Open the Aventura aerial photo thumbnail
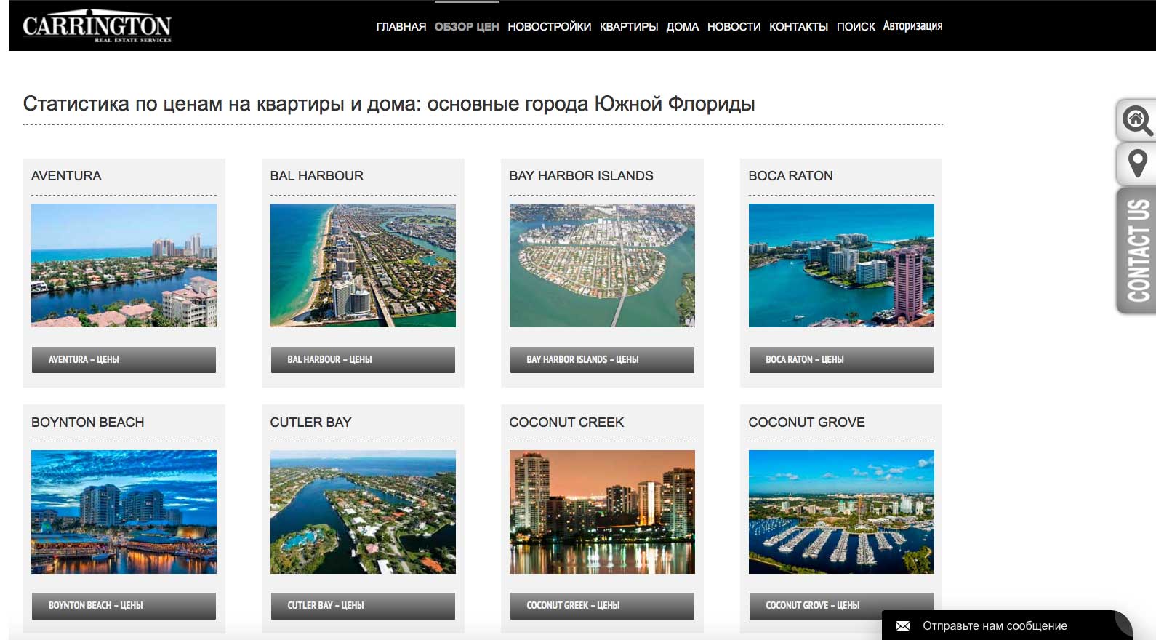Screen dimensions: 1156x640 coord(124,265)
